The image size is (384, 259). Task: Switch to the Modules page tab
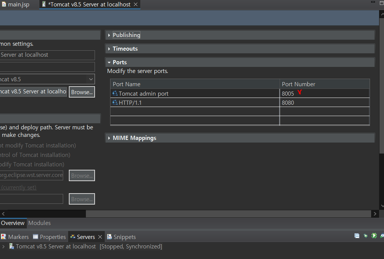pyautogui.click(x=39, y=223)
